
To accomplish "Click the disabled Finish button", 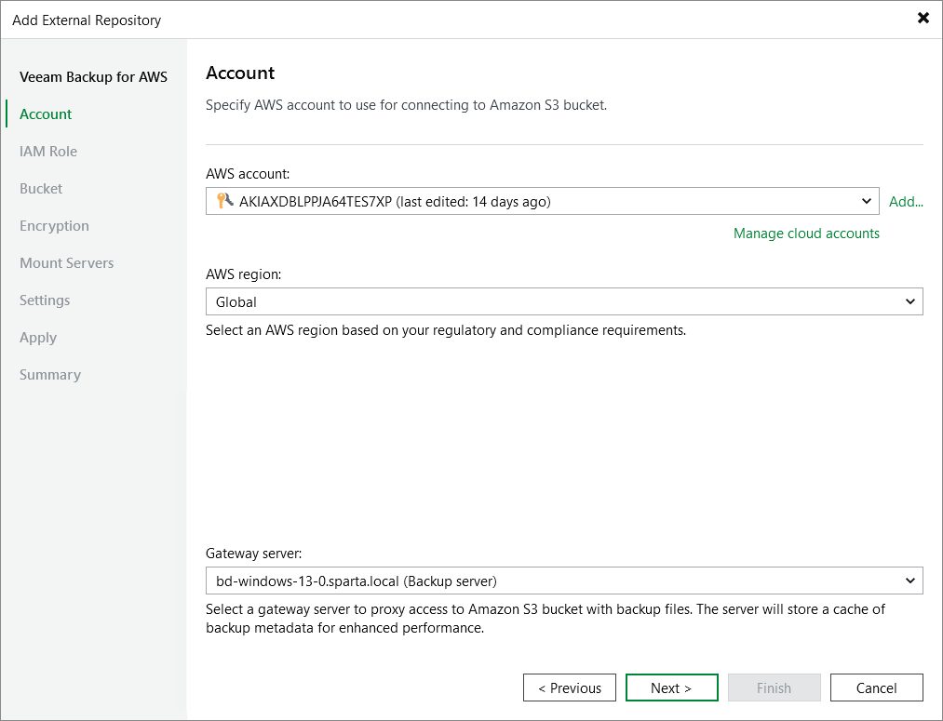I will pyautogui.click(x=774, y=688).
